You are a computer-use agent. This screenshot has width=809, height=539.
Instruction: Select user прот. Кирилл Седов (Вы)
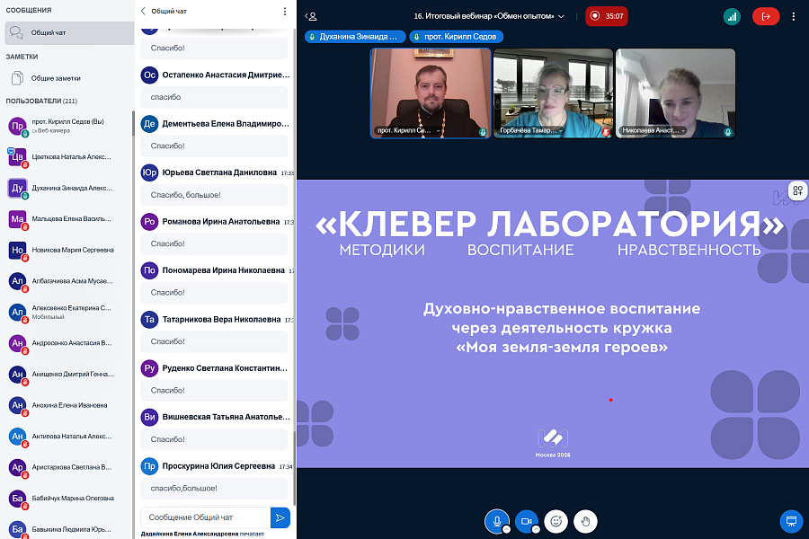(x=67, y=126)
